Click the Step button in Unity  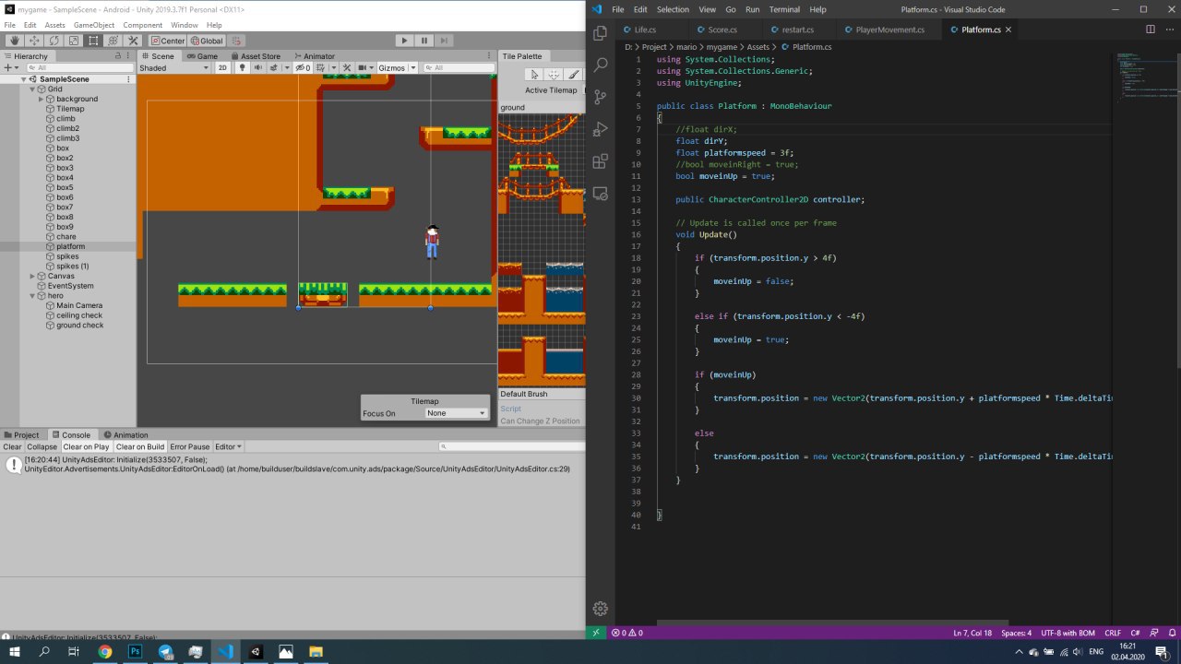point(445,41)
